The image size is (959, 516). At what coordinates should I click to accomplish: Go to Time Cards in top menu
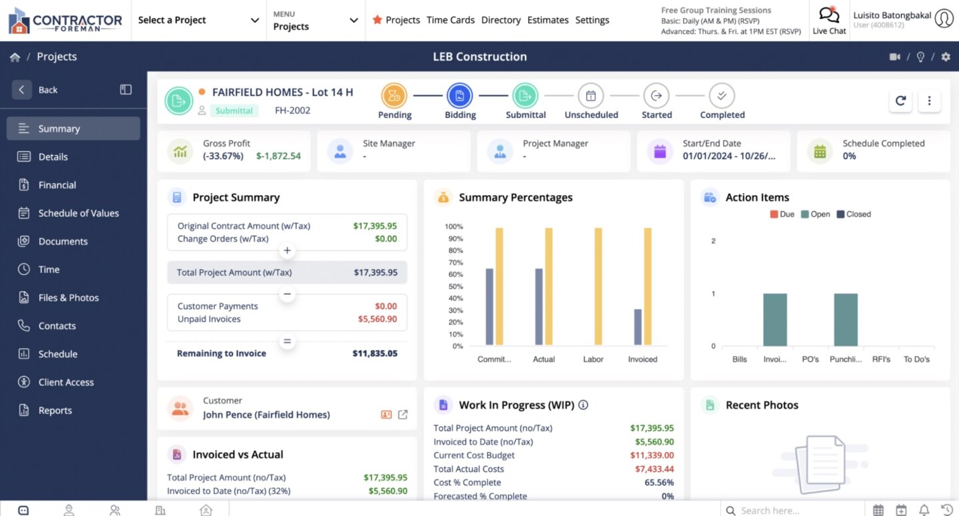(x=450, y=20)
